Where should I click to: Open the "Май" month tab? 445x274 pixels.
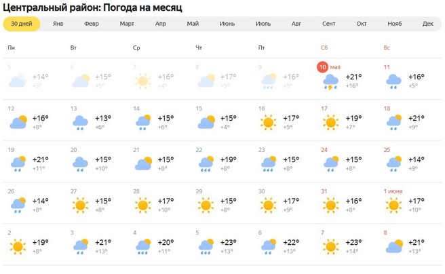193,24
